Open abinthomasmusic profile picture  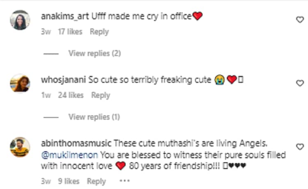[19, 147]
